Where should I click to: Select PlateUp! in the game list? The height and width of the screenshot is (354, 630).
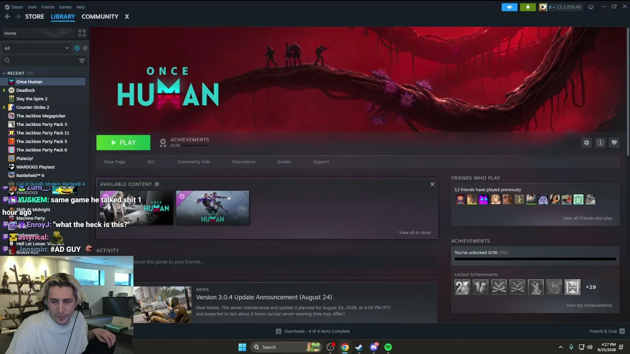(x=25, y=158)
